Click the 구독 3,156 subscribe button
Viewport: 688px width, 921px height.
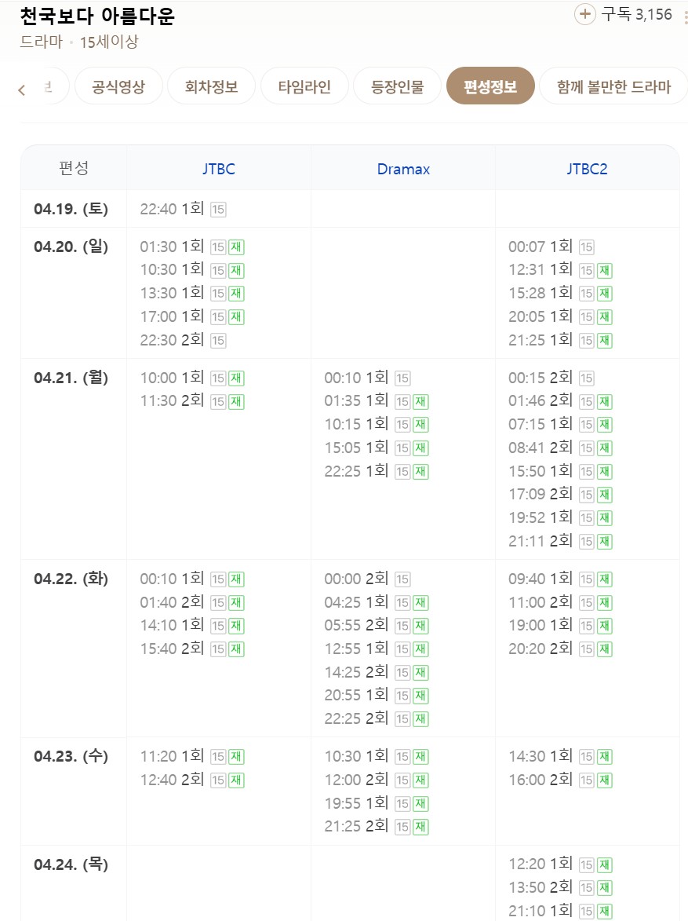[x=624, y=14]
